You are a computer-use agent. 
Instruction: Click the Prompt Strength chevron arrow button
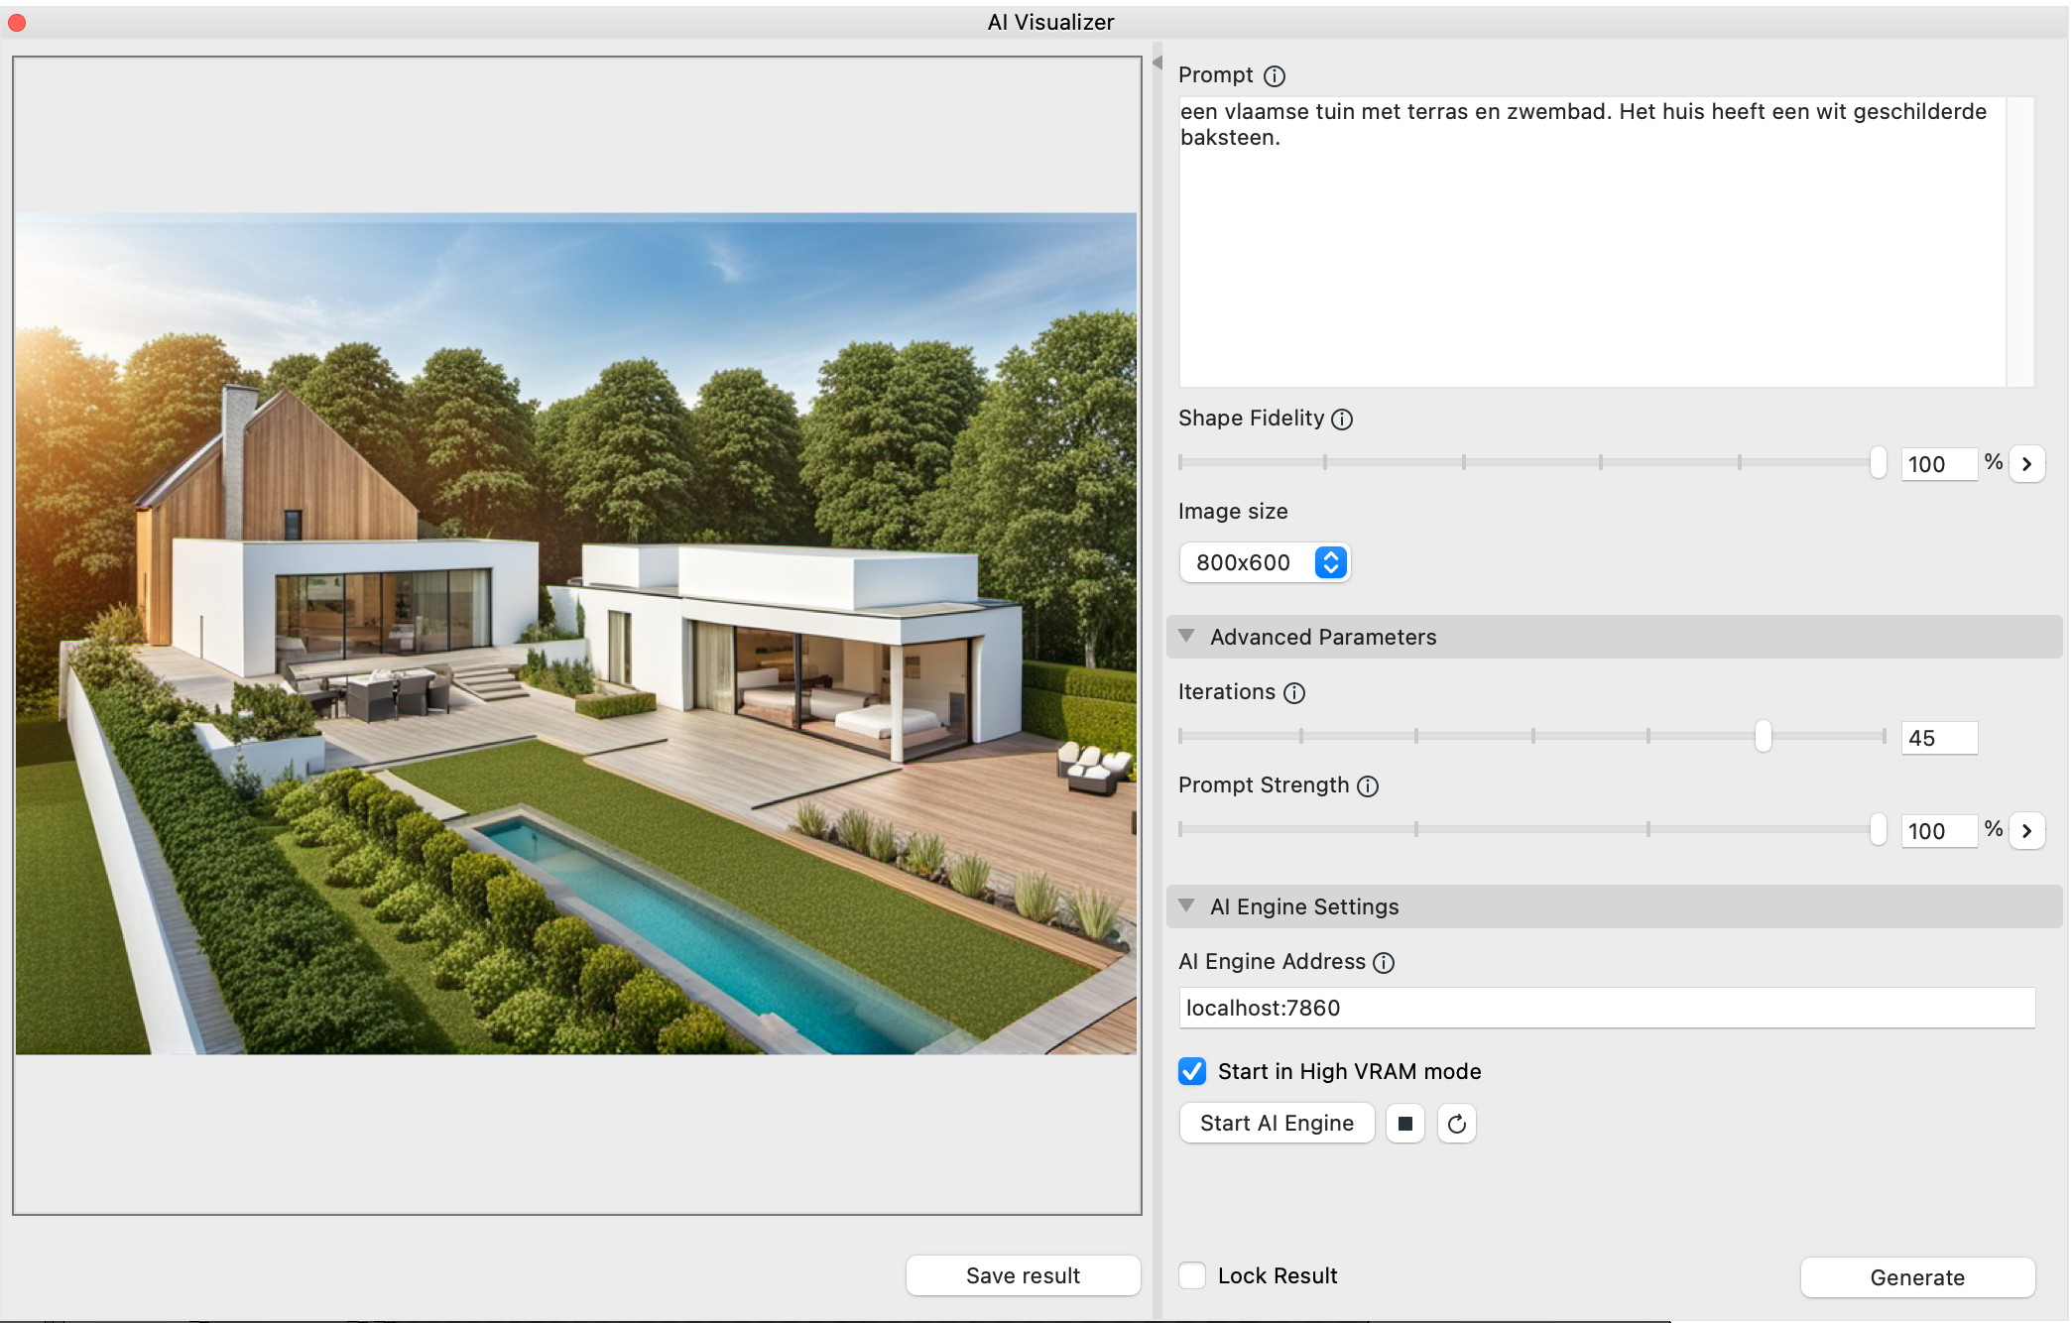tap(2027, 830)
